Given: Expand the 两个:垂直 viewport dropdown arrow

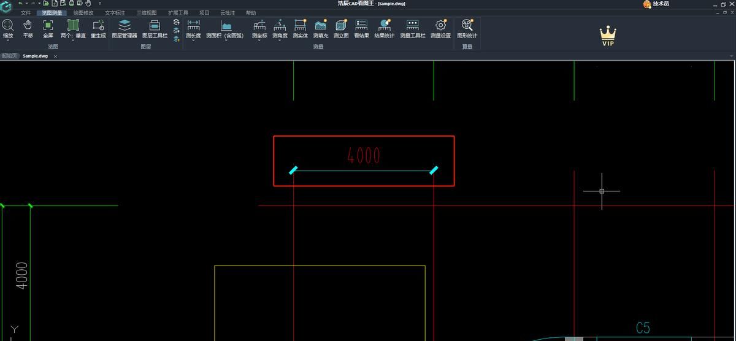Looking at the screenshot, I should [73, 40].
